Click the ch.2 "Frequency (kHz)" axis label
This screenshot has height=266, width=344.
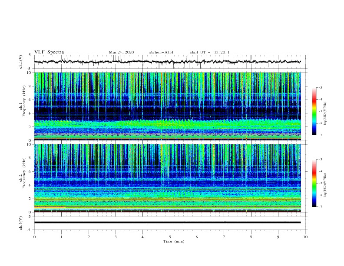(24, 173)
